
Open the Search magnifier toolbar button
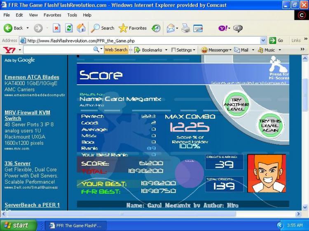point(103,28)
